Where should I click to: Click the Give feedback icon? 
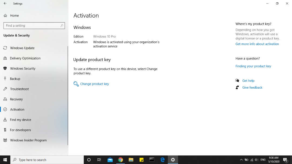point(237,87)
